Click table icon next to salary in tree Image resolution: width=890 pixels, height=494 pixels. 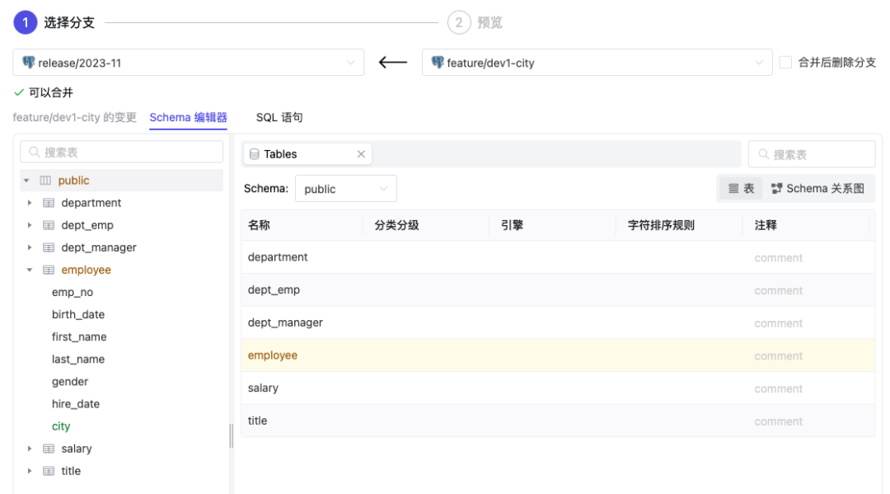click(49, 449)
